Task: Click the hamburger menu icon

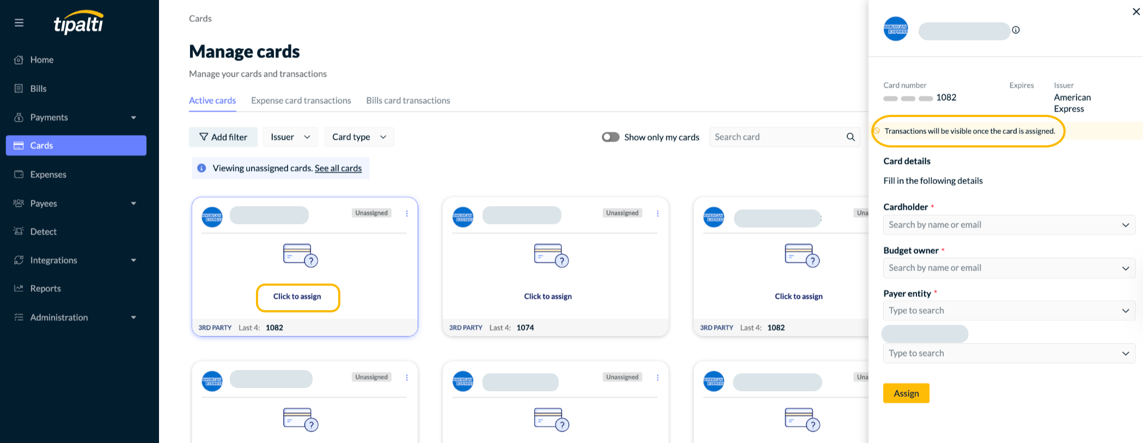Action: tap(19, 23)
